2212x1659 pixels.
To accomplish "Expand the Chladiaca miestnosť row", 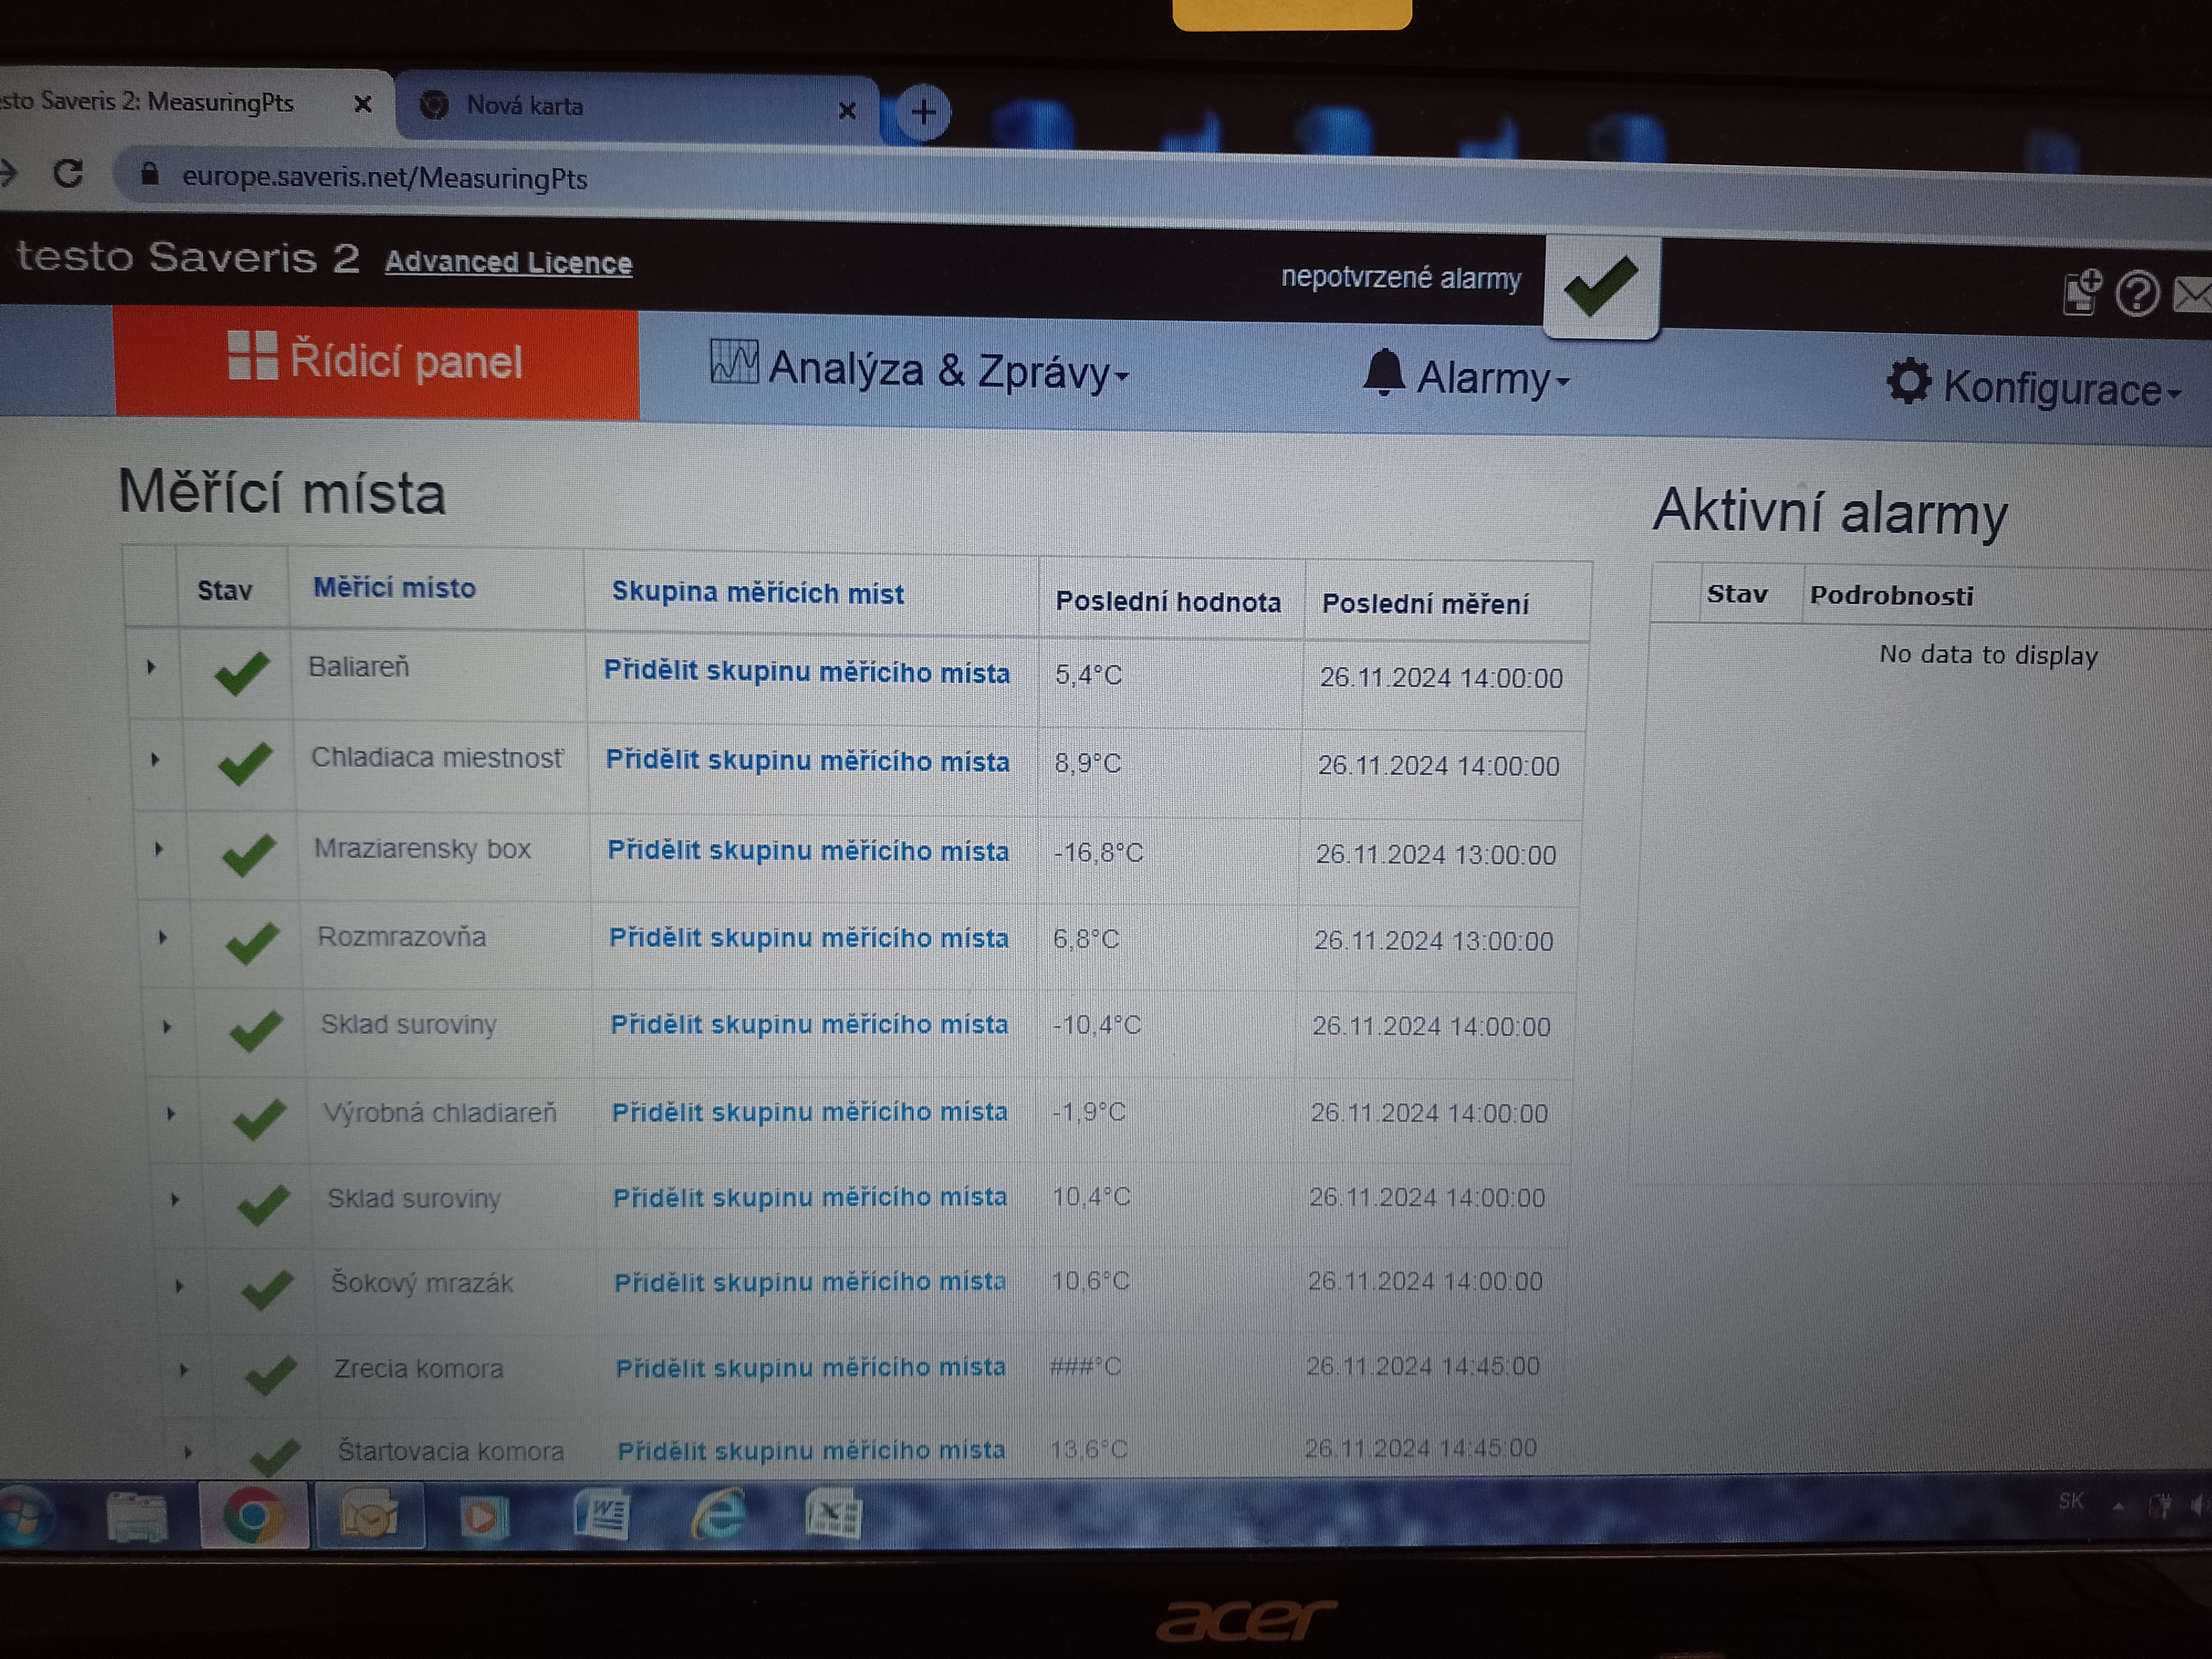I will 155,759.
